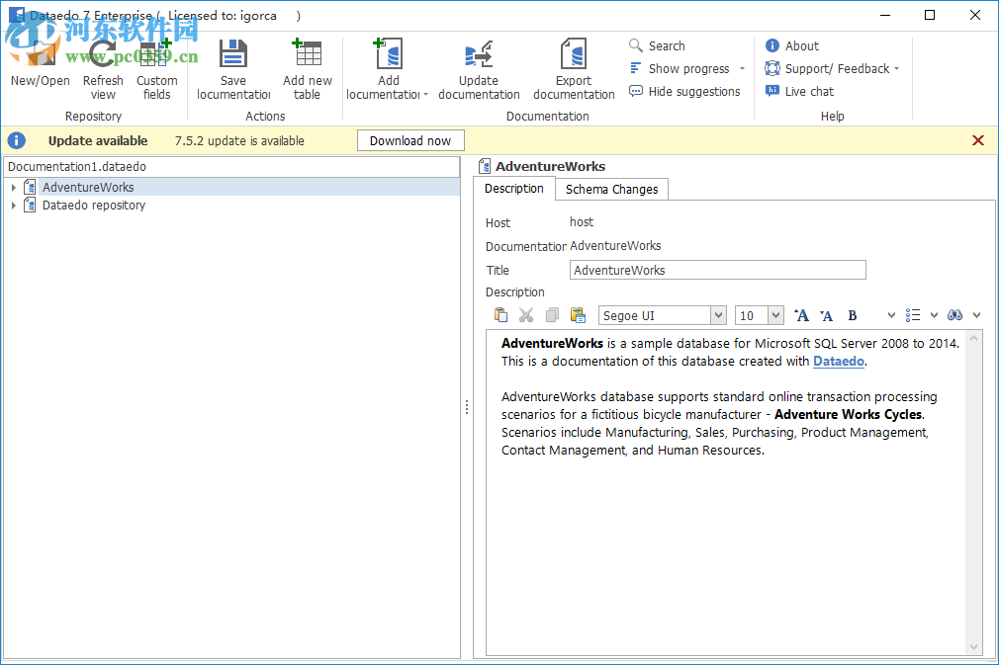Click the New/Open repository icon
The image size is (999, 665).
(x=40, y=54)
